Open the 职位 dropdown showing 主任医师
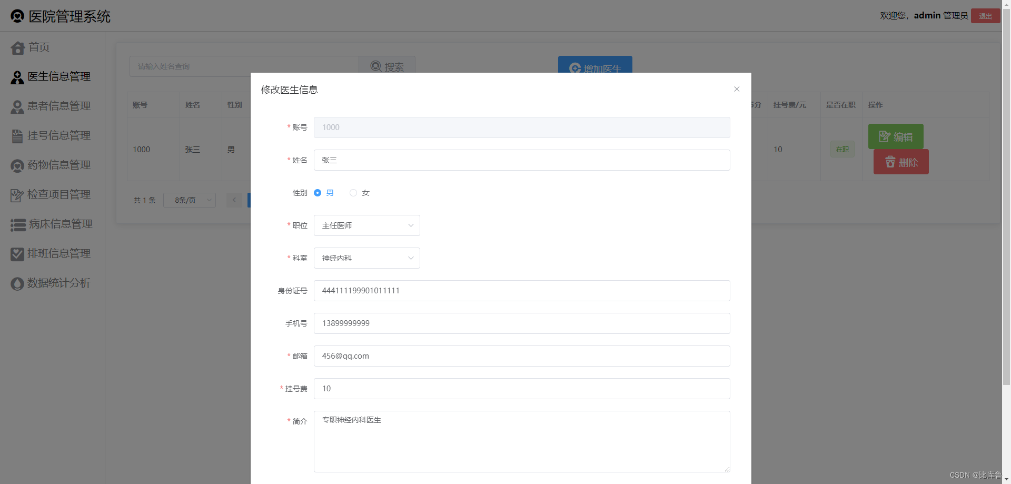1011x484 pixels. point(367,225)
